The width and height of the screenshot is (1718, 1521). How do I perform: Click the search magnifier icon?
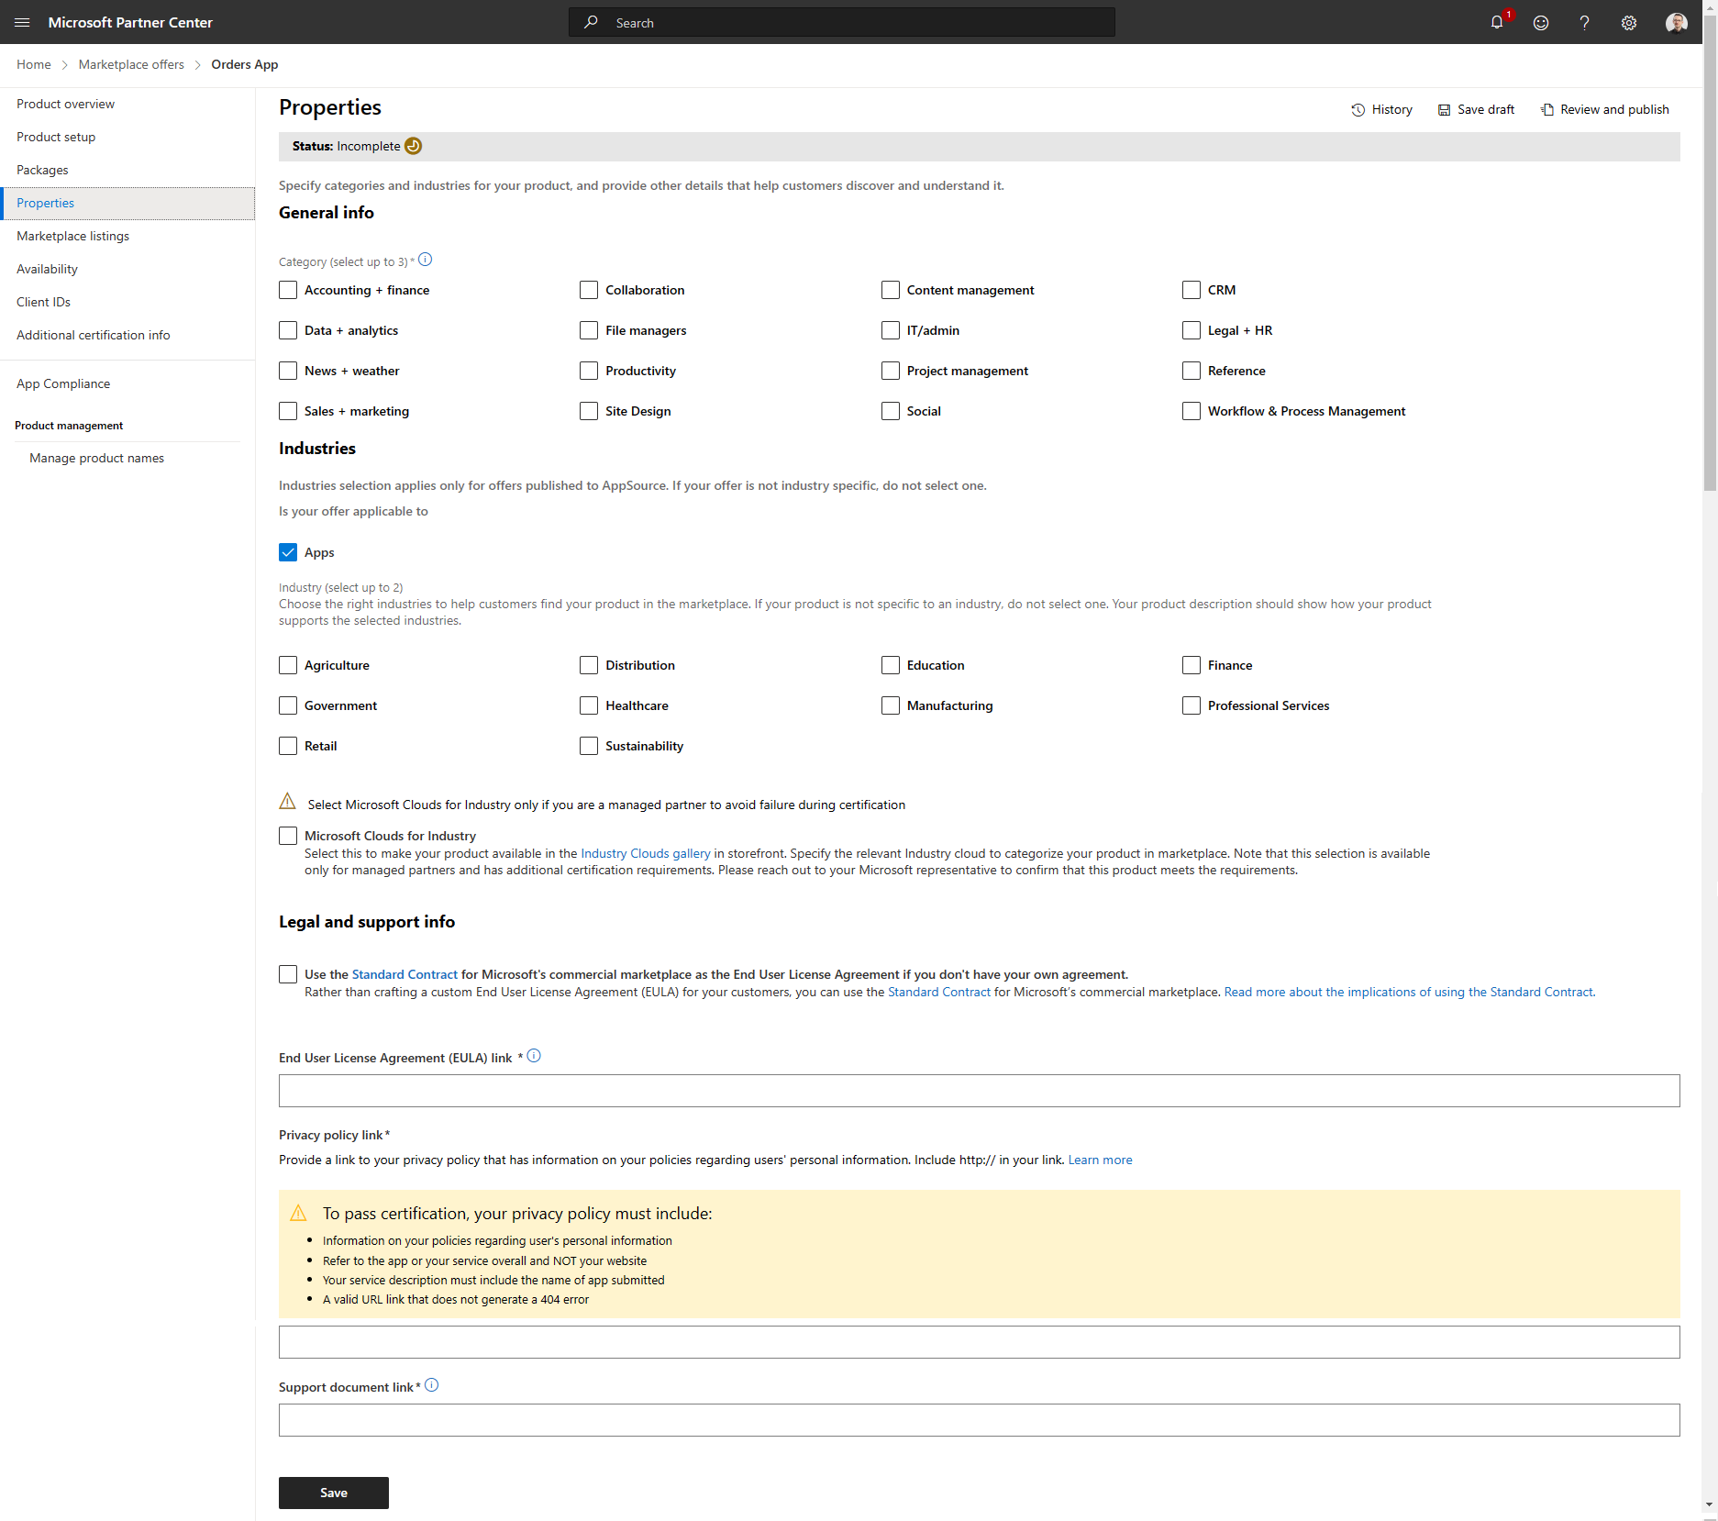(592, 22)
